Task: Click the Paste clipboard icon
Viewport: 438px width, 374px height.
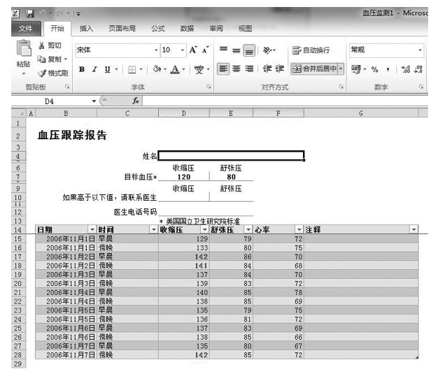Action: click(x=24, y=48)
